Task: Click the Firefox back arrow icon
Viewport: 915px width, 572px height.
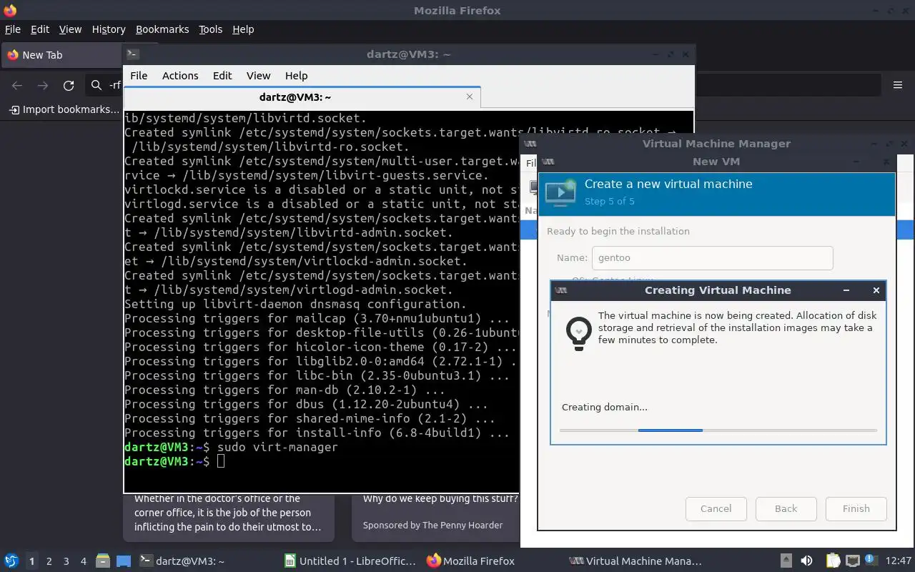Action: (17, 86)
